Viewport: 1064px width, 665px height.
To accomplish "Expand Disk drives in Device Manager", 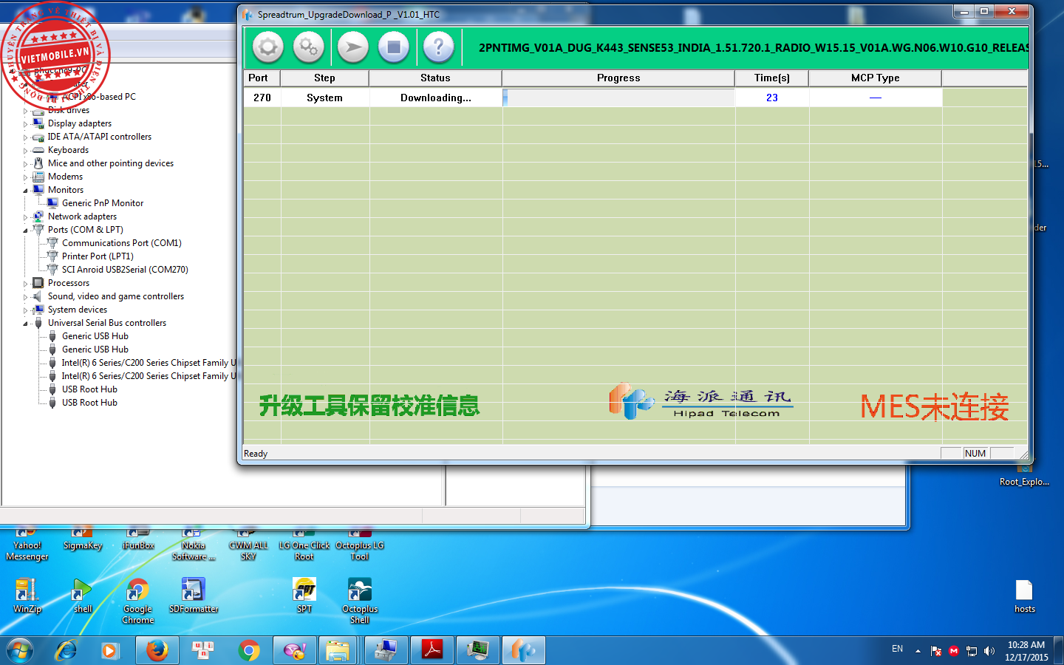I will coord(25,111).
